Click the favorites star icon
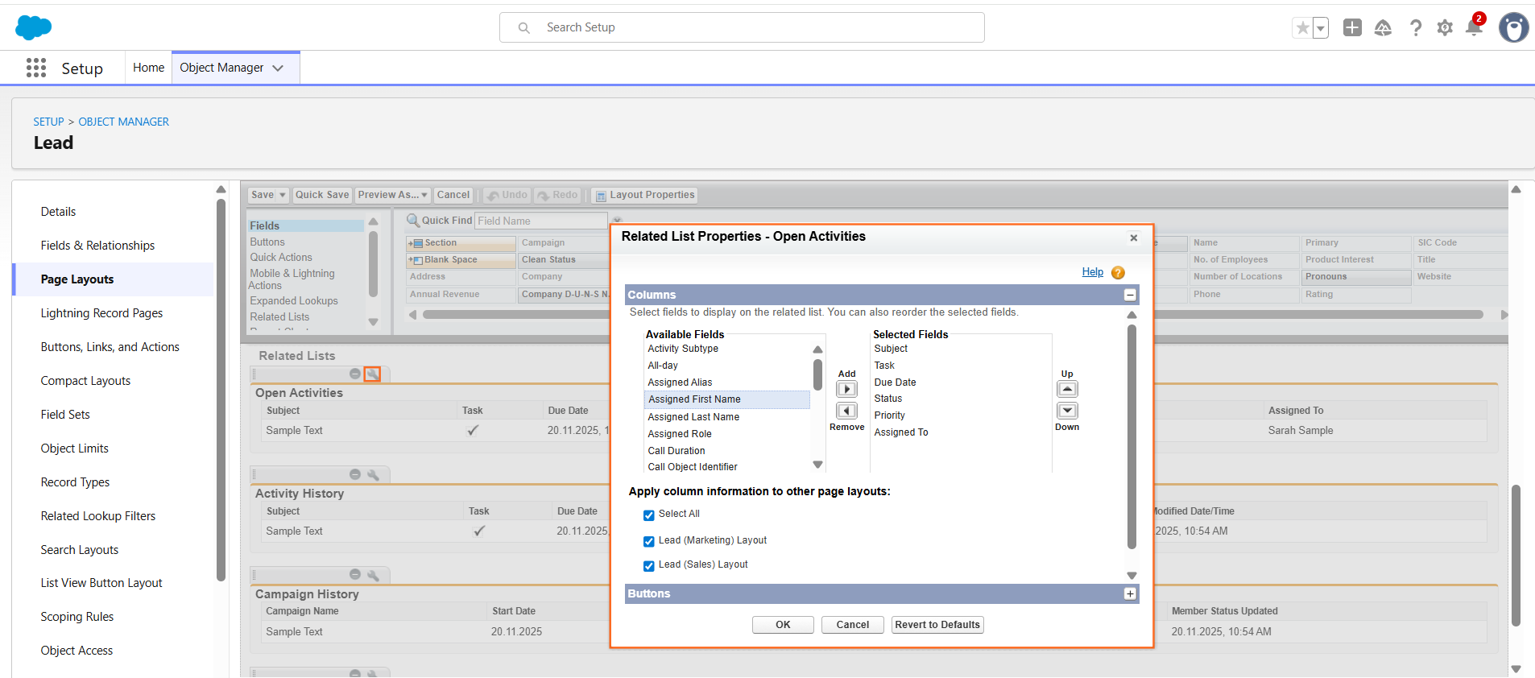The width and height of the screenshot is (1535, 678). click(1302, 28)
